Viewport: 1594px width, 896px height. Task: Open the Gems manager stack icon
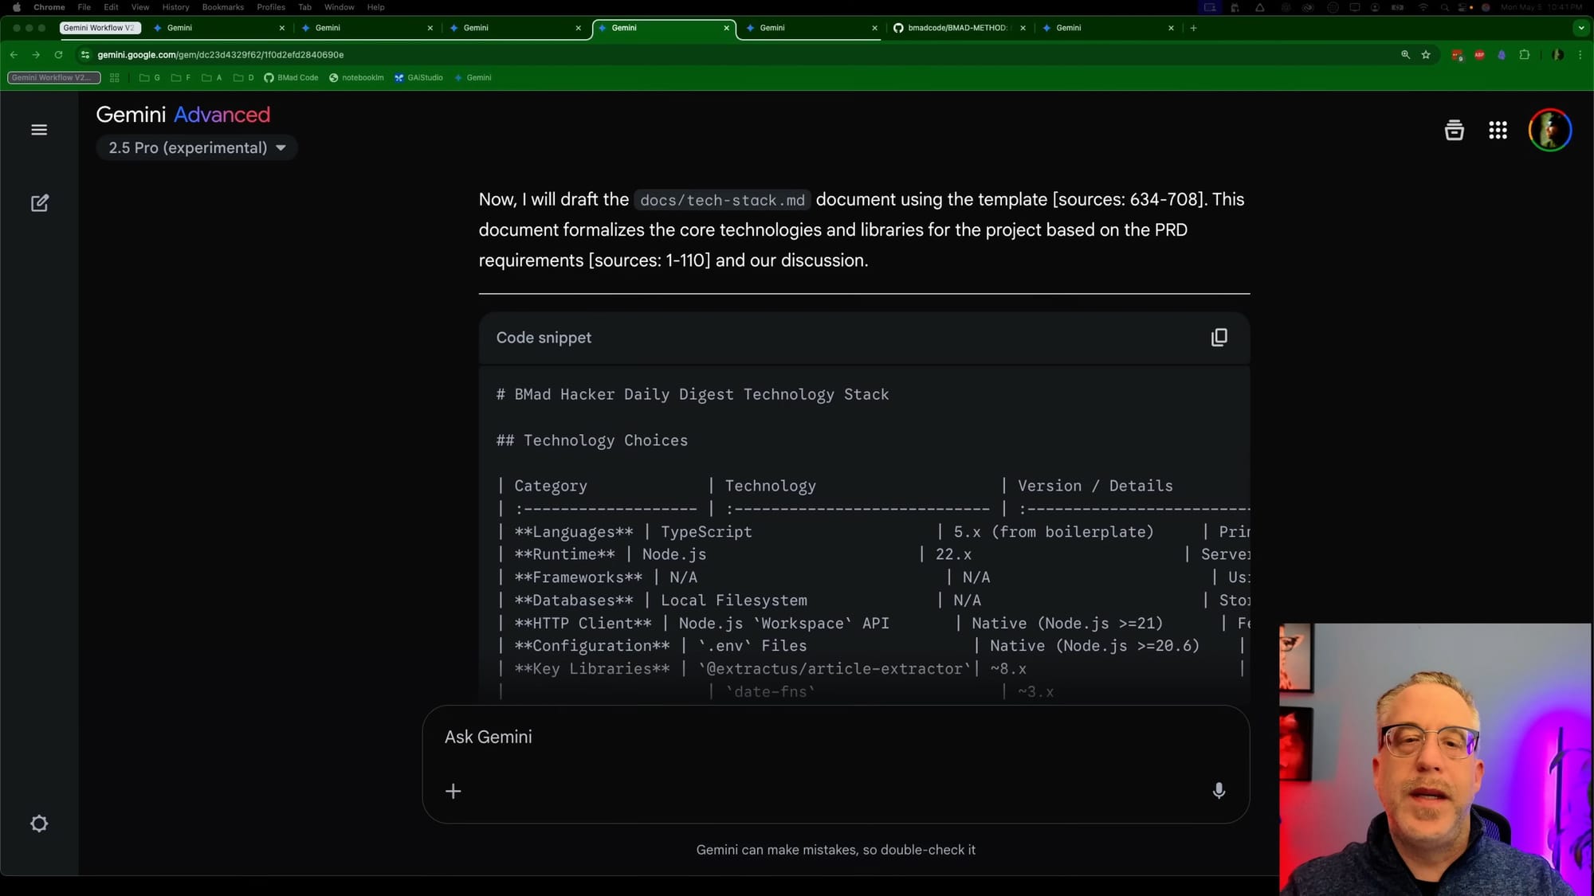click(1454, 130)
